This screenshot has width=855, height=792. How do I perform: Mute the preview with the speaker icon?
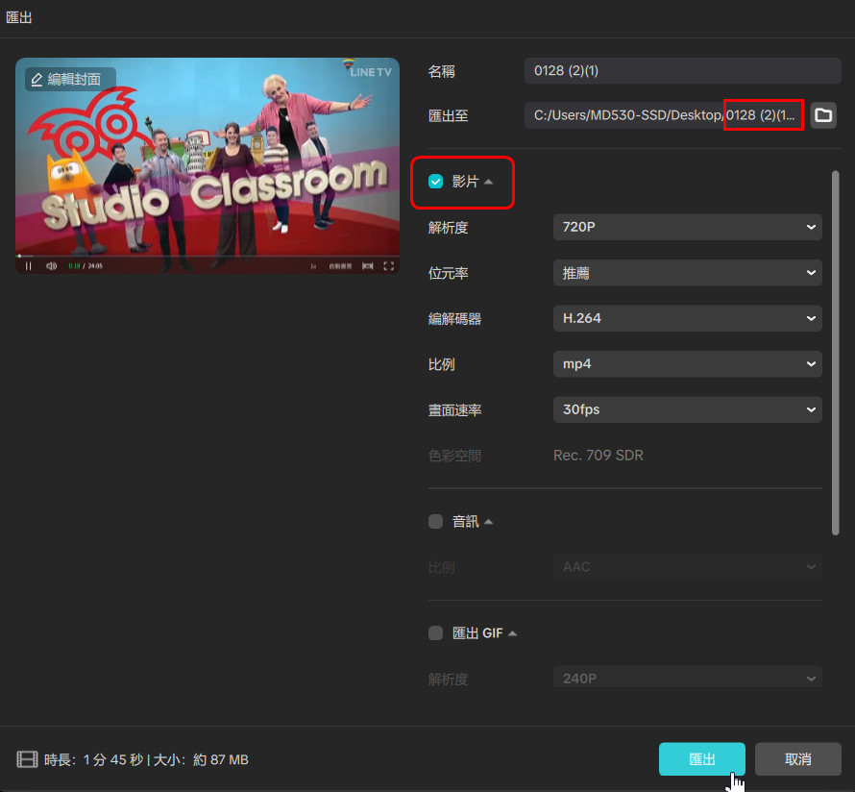click(x=52, y=266)
